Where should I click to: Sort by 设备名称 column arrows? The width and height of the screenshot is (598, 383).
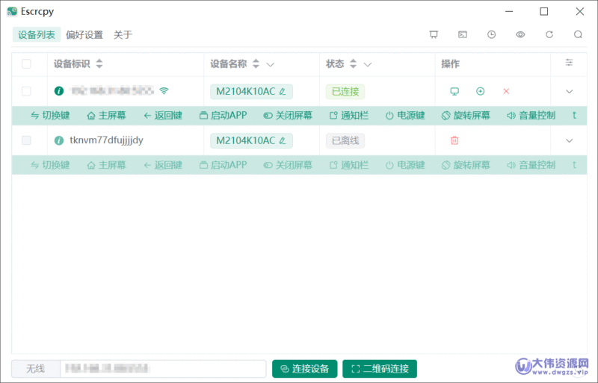click(256, 63)
